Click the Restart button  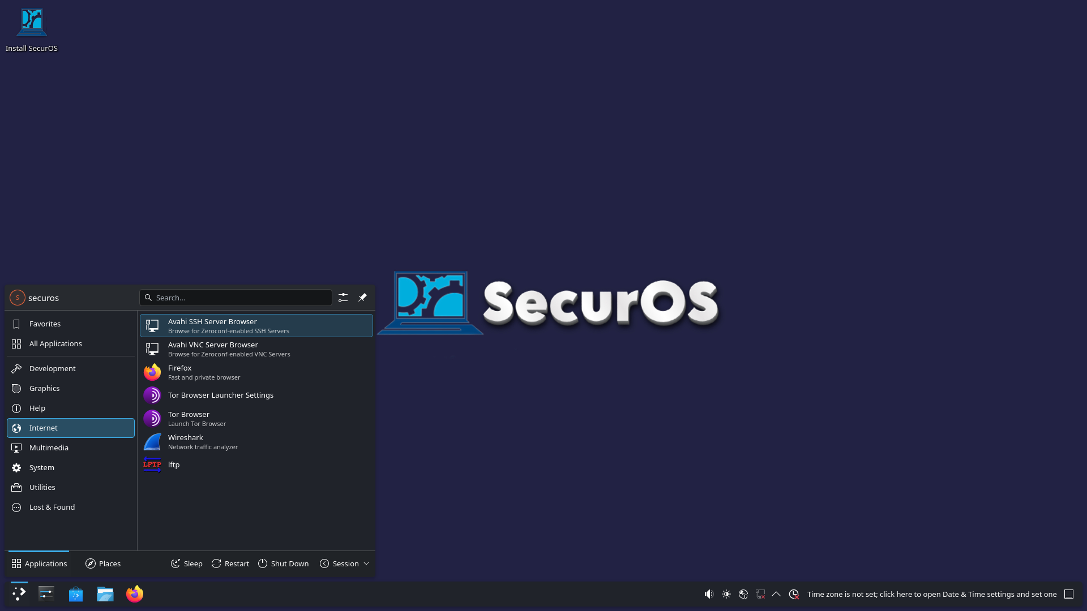click(230, 563)
